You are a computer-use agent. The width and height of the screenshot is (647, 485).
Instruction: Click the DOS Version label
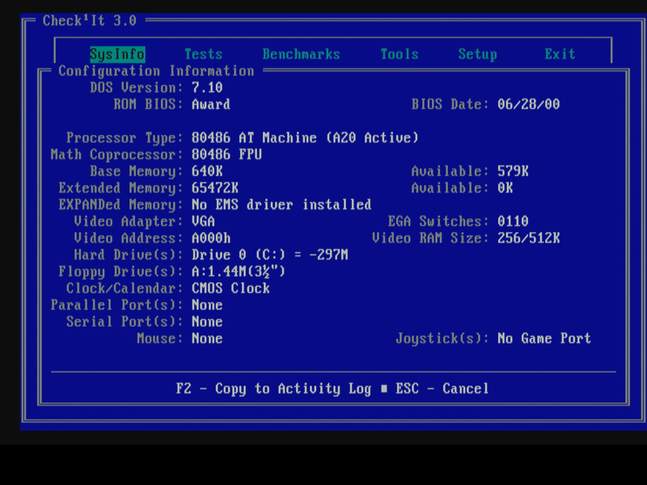(x=137, y=87)
